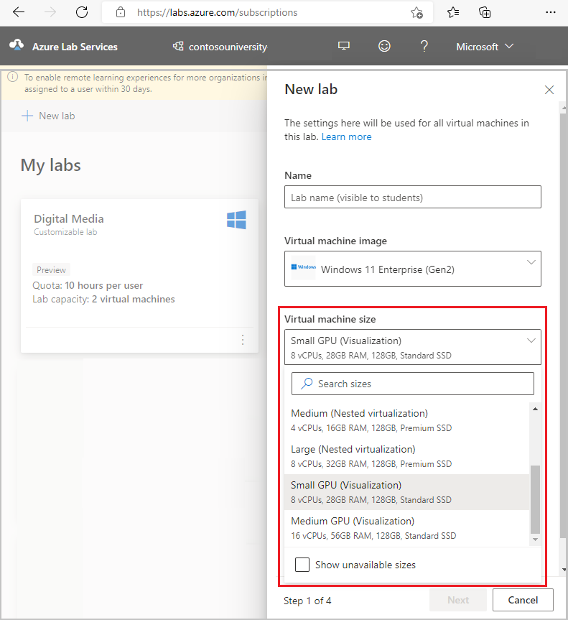Click the size list scroll-up arrow
The width and height of the screenshot is (568, 620).
pyautogui.click(x=535, y=409)
